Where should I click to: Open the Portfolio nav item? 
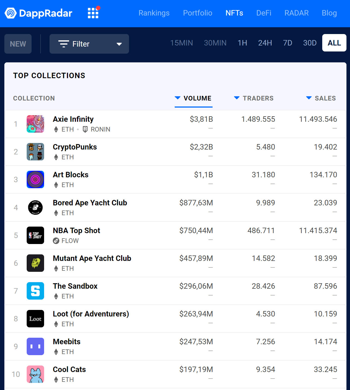tap(198, 13)
